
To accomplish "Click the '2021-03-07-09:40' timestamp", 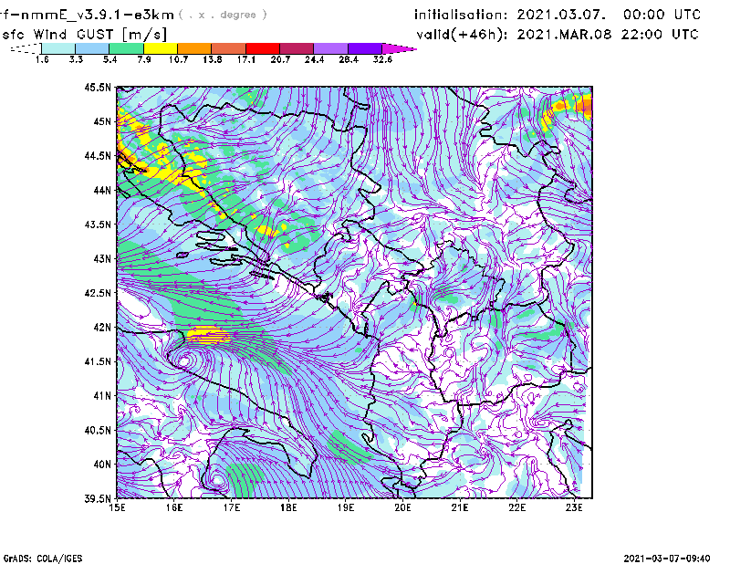I will [667, 559].
